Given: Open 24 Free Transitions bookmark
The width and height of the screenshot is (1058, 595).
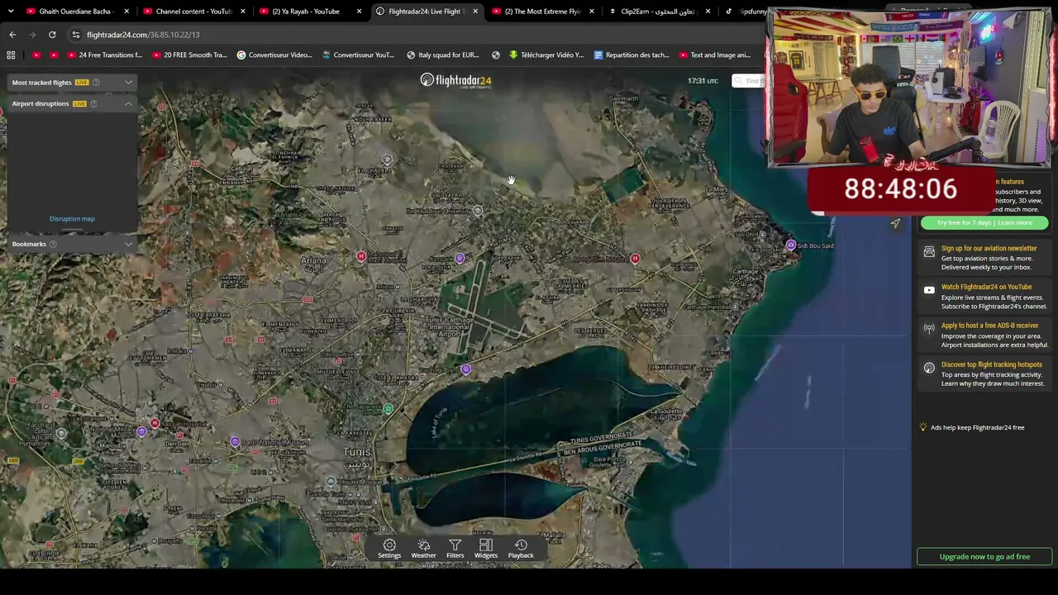Looking at the screenshot, I should click(103, 55).
